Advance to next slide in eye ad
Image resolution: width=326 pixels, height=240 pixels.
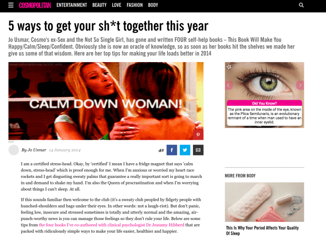pyautogui.click(x=300, y=85)
